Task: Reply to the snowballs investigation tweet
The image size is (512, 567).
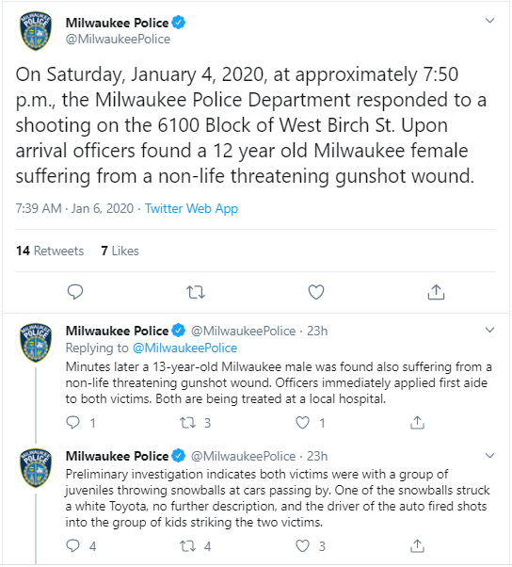Action: (x=73, y=545)
